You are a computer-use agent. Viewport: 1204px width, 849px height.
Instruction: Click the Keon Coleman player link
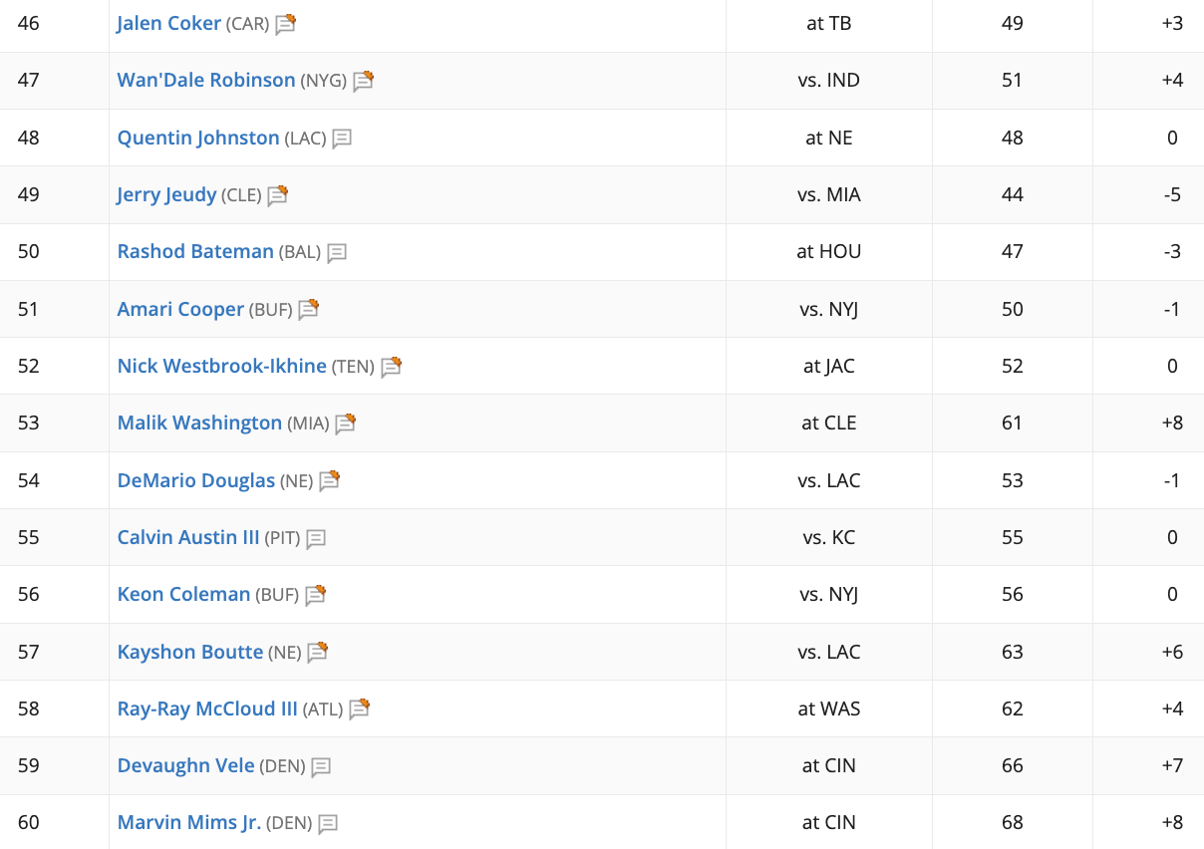point(184,595)
